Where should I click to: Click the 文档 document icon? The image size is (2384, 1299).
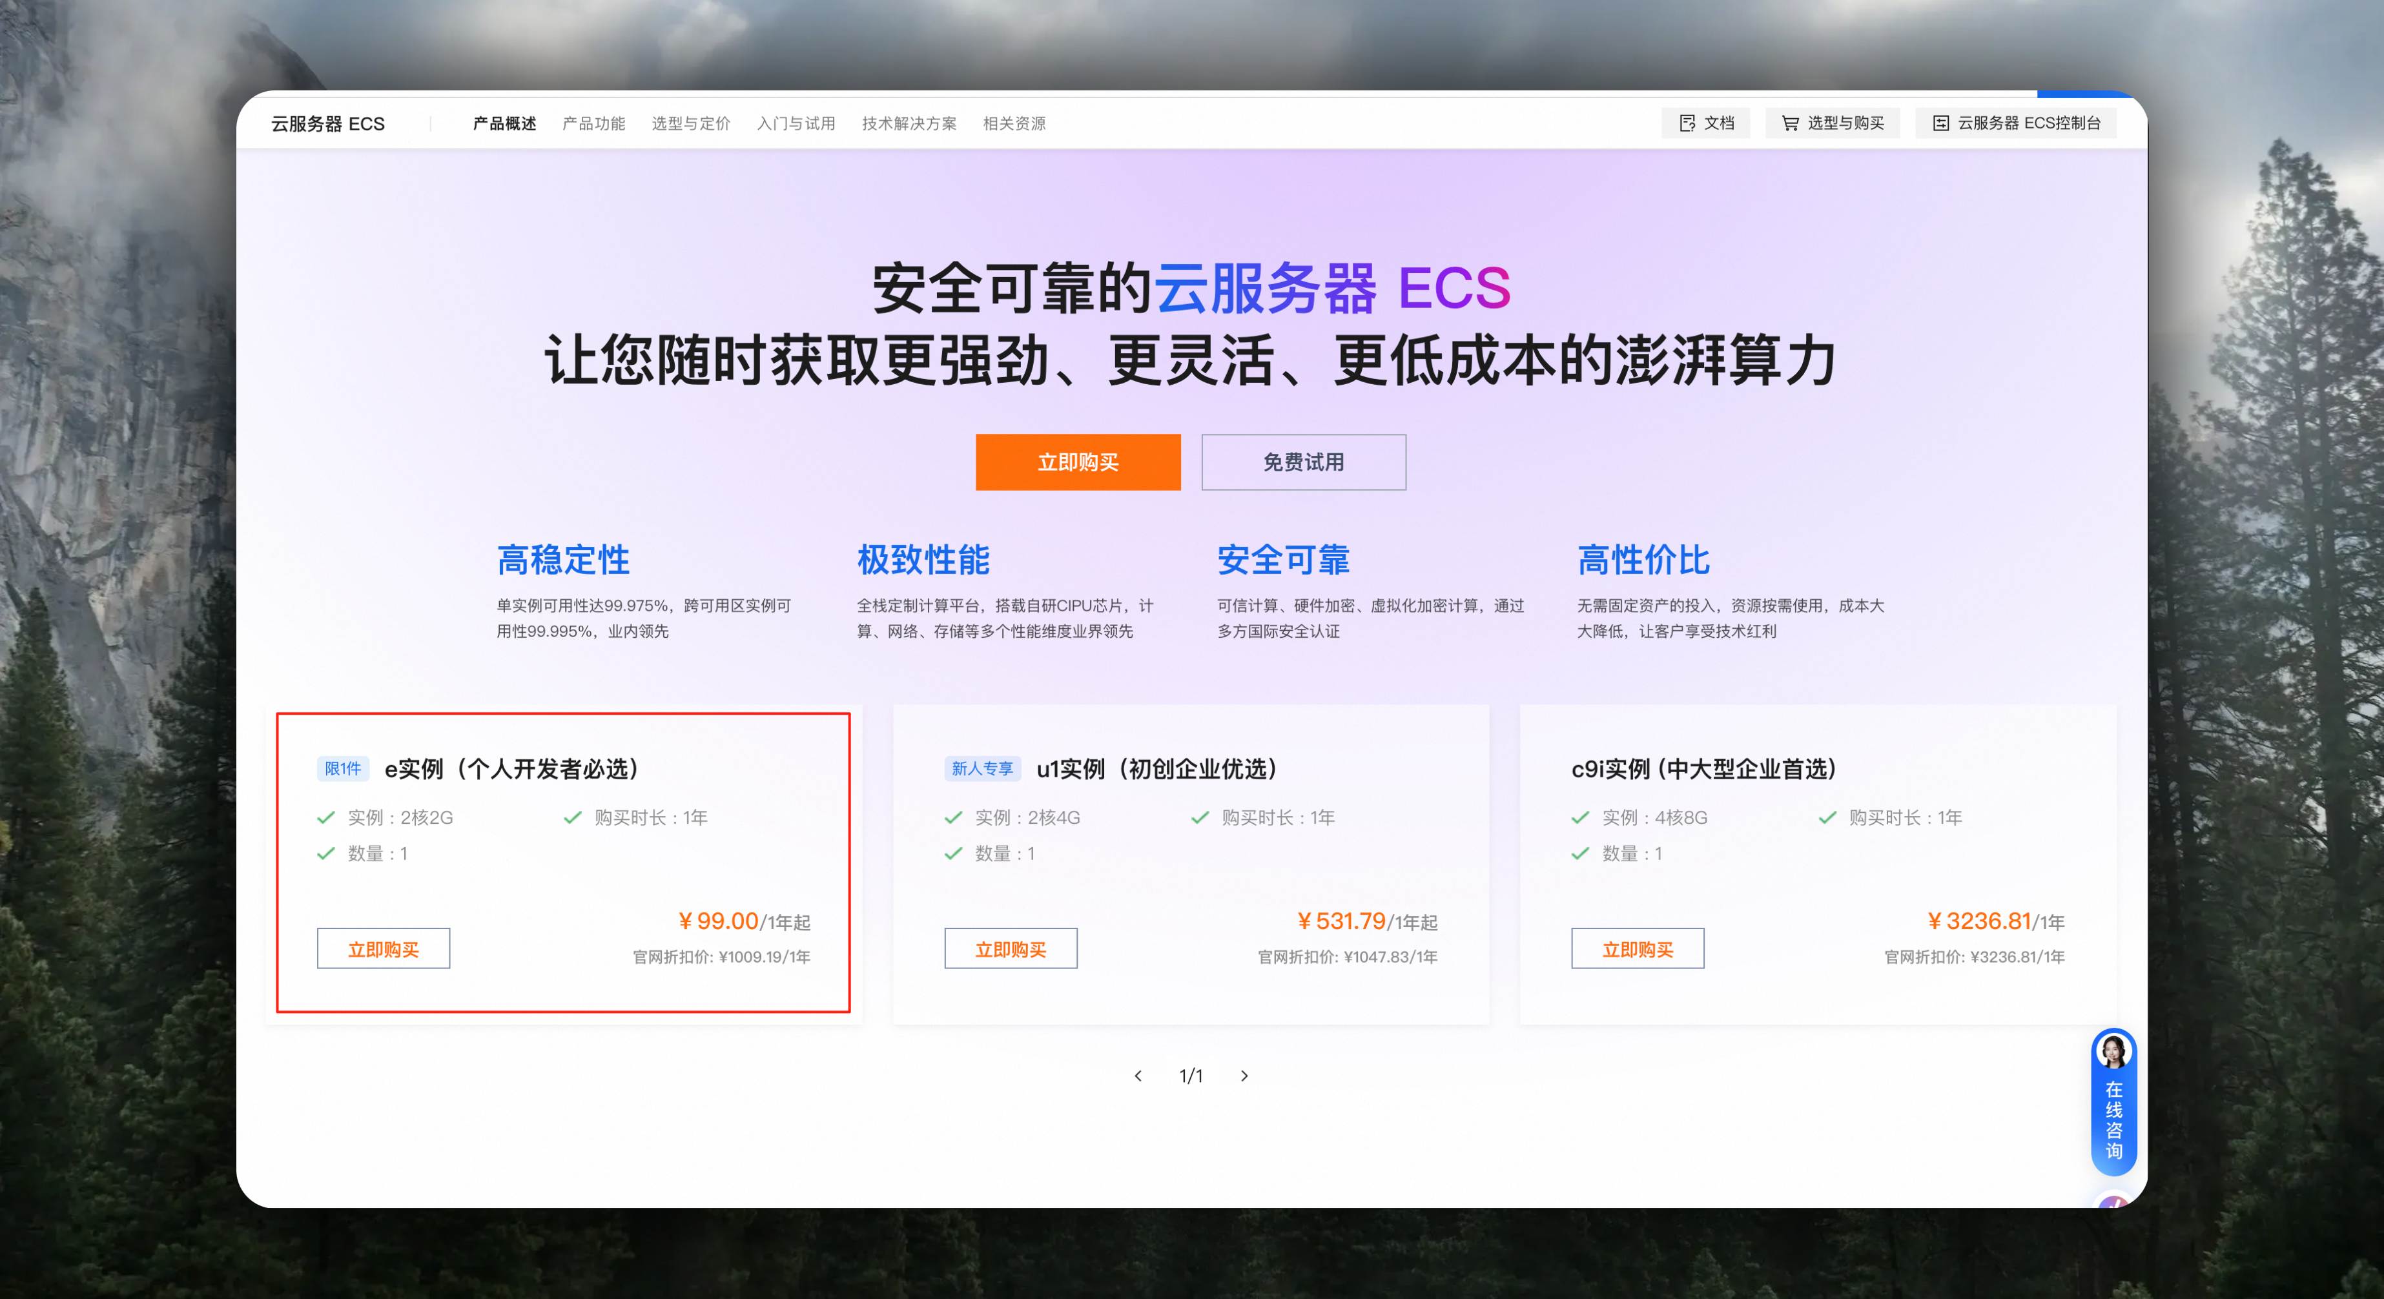(x=1687, y=123)
